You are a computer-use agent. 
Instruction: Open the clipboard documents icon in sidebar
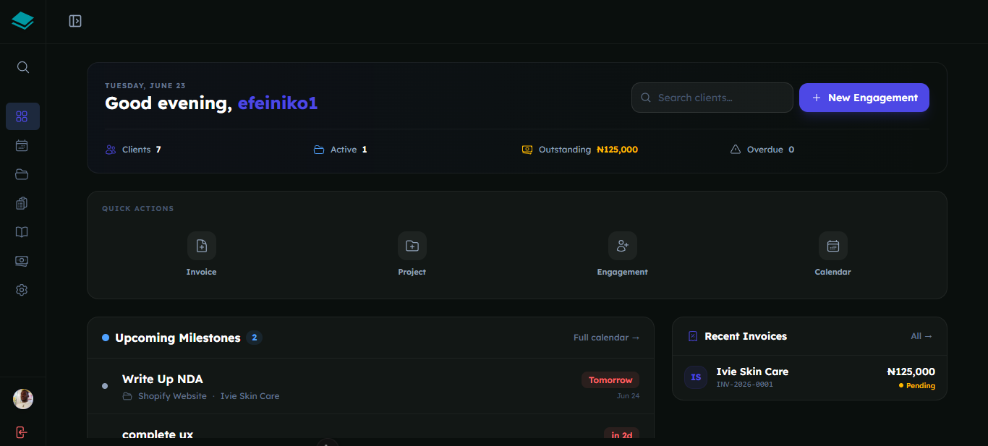[22, 203]
